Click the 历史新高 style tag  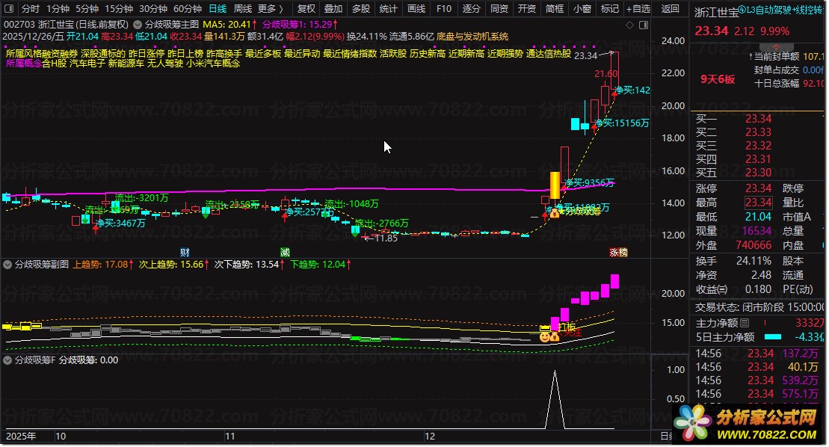[x=427, y=53]
